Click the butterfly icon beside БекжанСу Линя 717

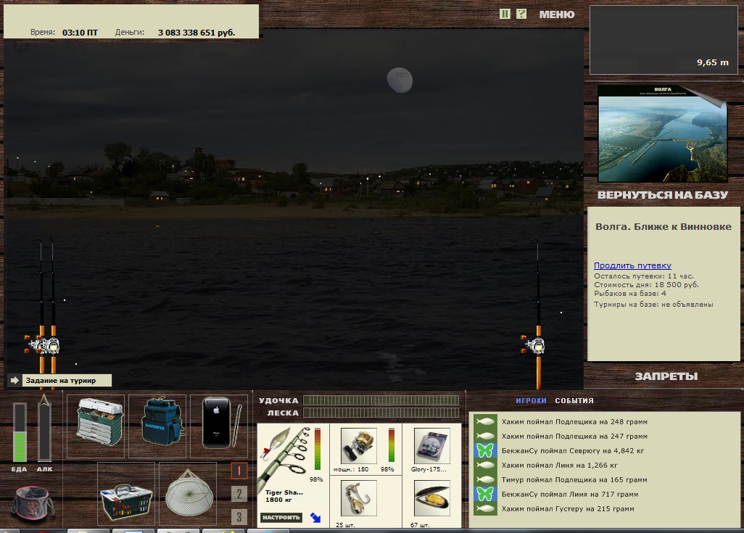click(x=485, y=494)
